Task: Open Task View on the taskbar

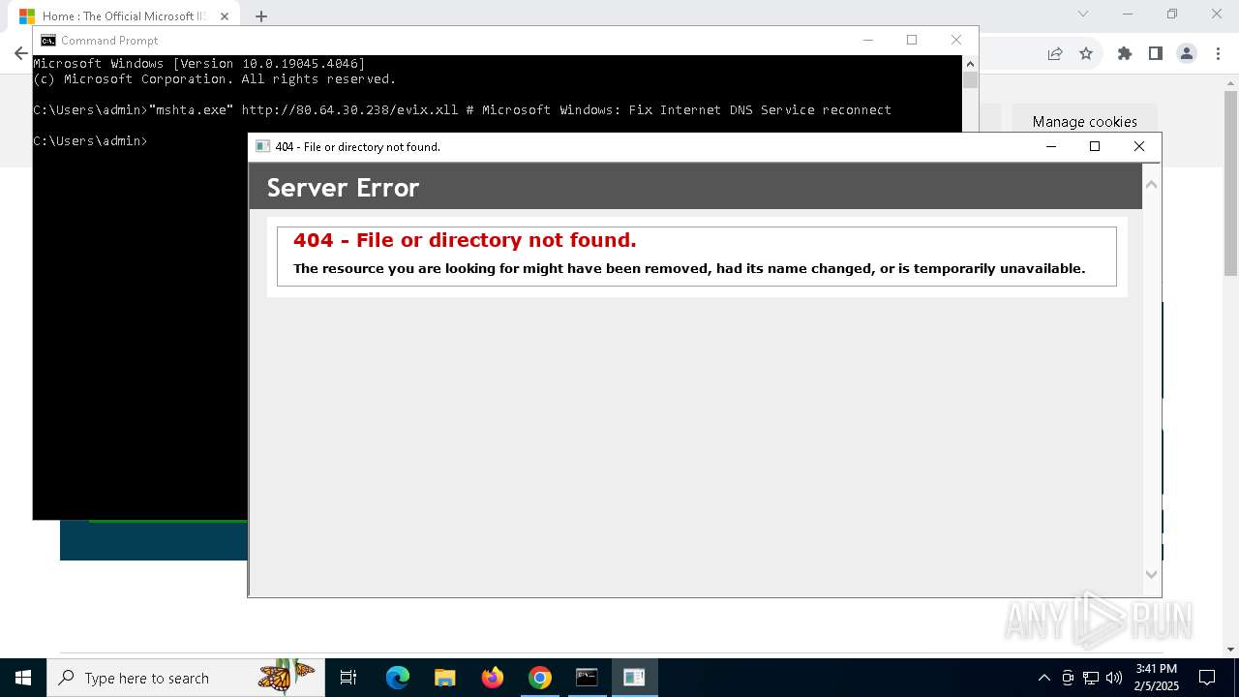Action: tap(348, 678)
